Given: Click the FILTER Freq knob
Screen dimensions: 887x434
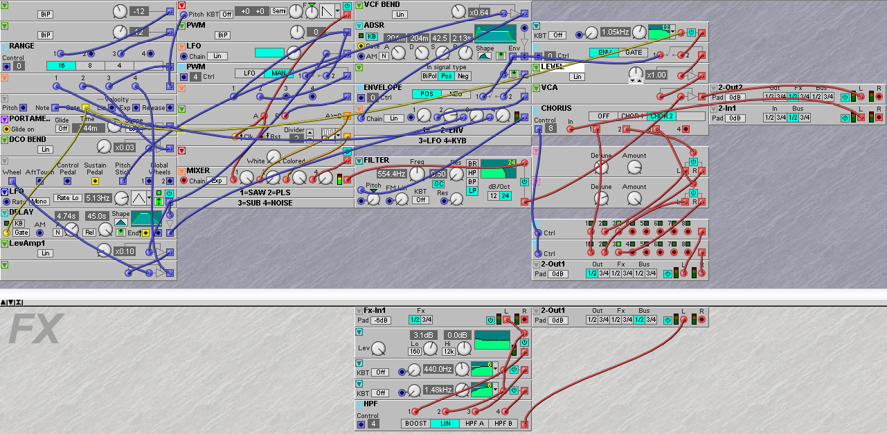Looking at the screenshot, I should pyautogui.click(x=418, y=174).
